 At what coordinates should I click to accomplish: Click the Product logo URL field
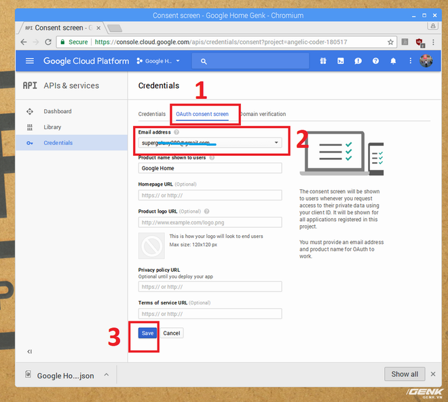point(210,222)
